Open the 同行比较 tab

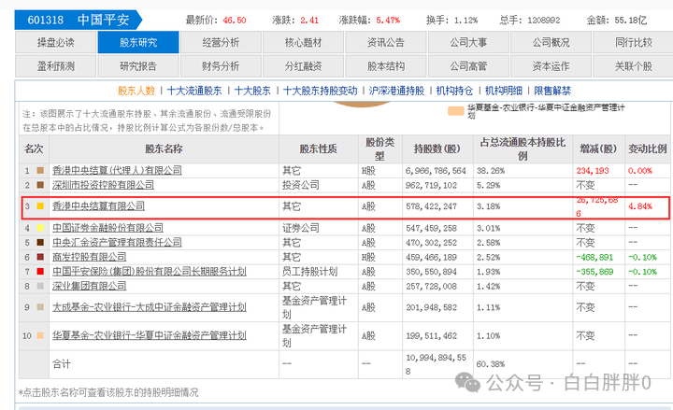(633, 42)
